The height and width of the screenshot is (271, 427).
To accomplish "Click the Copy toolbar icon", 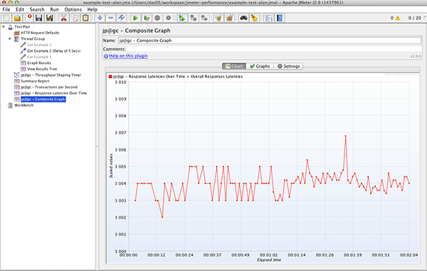I will [x=75, y=18].
